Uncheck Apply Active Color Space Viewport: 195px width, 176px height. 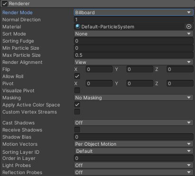77,105
